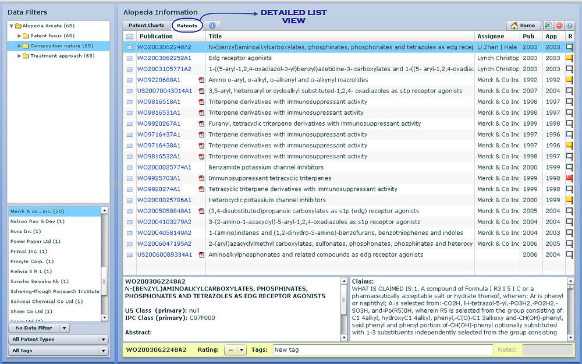This screenshot has width=582, height=364.
Task: Open PDF icon for US20060089334A1
Action: click(x=201, y=255)
